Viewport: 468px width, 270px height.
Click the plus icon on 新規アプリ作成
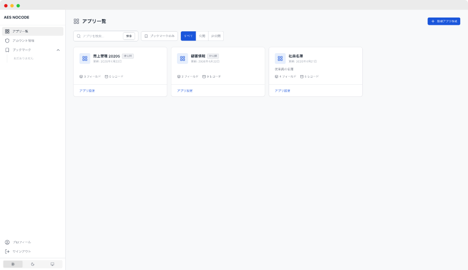(433, 21)
